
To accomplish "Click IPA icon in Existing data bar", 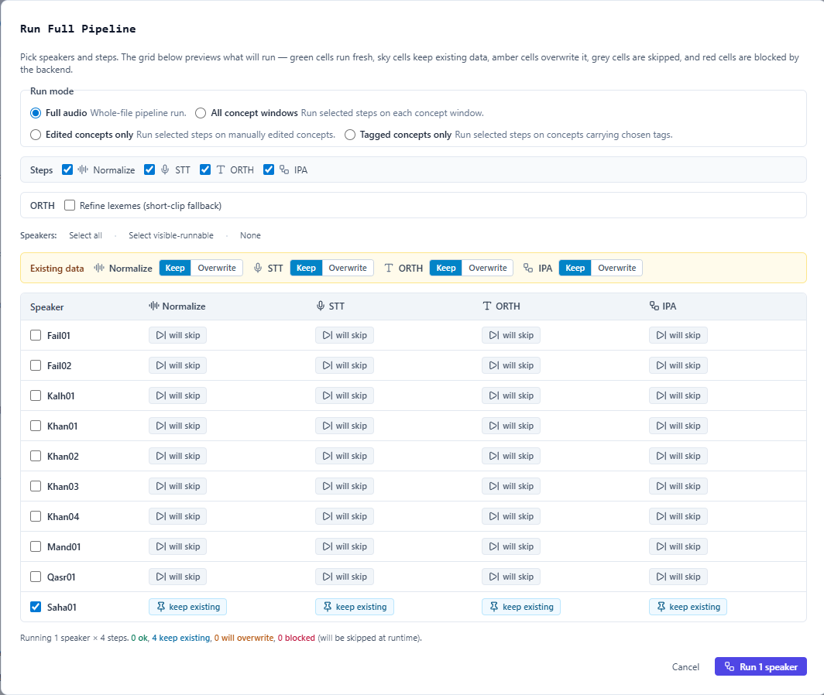I will click(528, 268).
